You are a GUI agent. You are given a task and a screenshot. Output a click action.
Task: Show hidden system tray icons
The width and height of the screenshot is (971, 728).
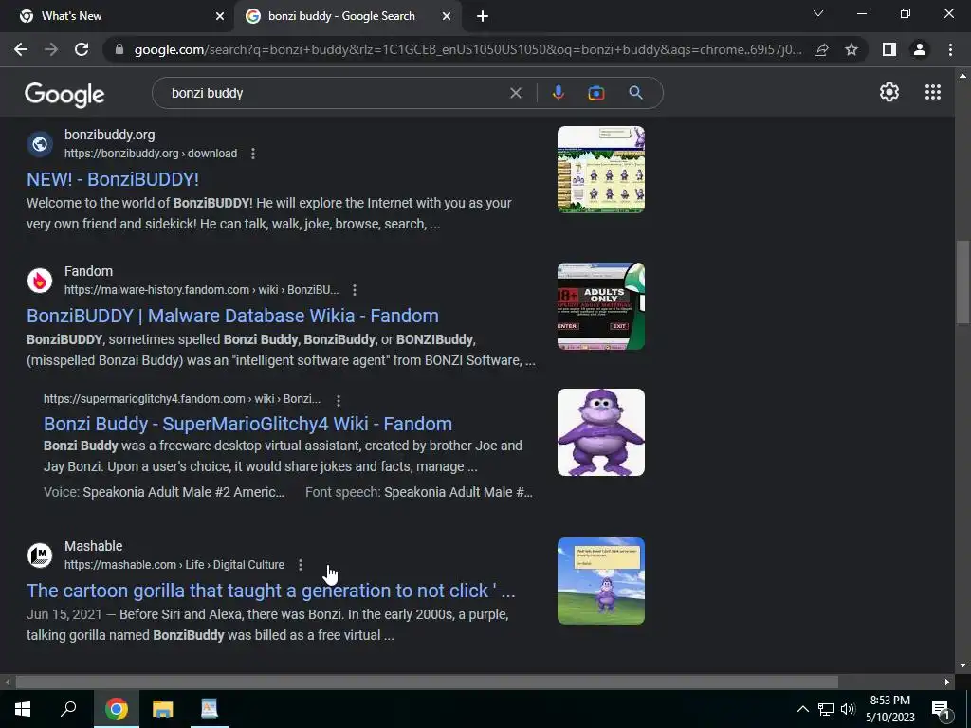point(802,709)
